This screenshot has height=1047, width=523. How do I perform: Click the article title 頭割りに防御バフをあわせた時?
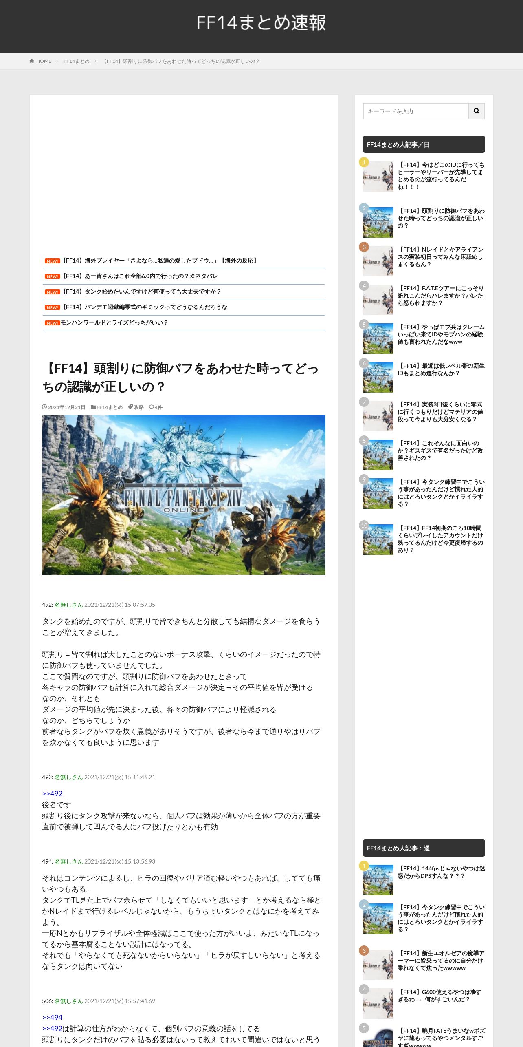(x=180, y=378)
